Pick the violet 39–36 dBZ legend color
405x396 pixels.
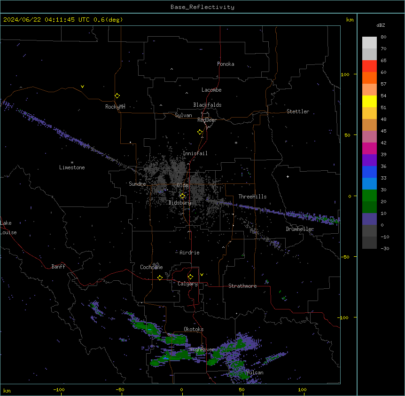[x=369, y=160]
